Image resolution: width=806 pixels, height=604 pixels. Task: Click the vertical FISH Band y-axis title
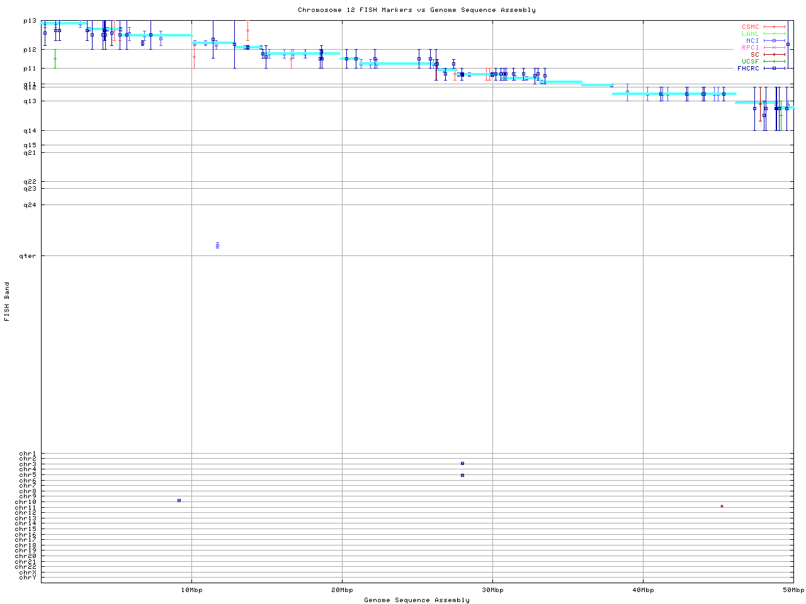[x=7, y=301]
